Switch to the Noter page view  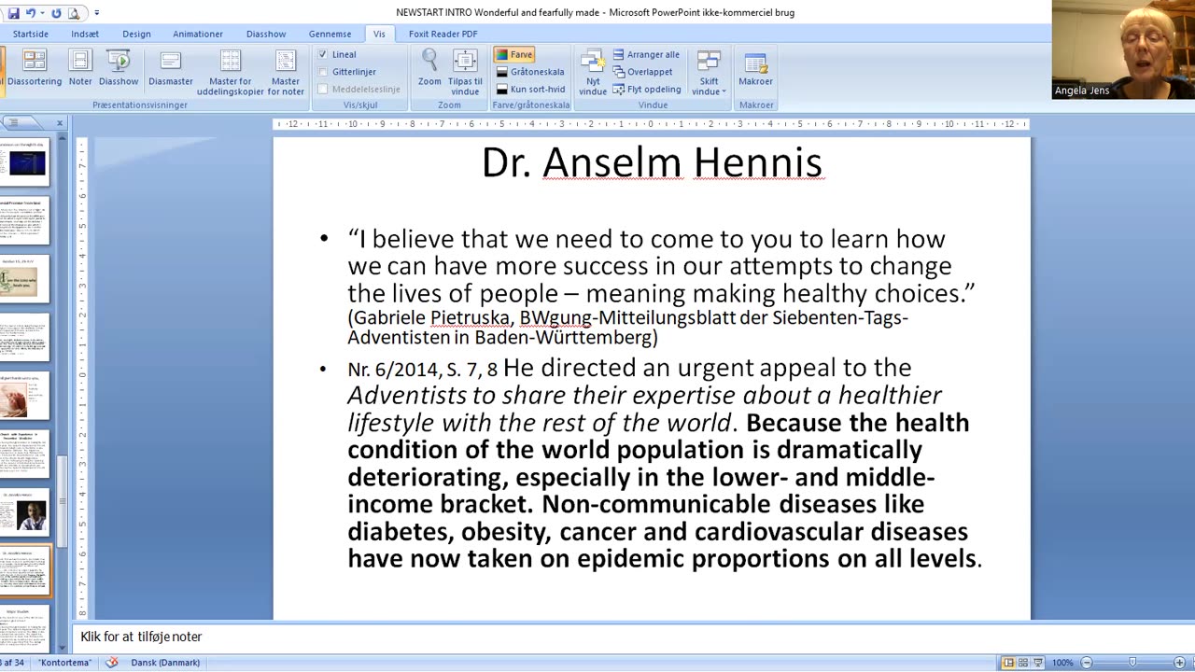80,69
